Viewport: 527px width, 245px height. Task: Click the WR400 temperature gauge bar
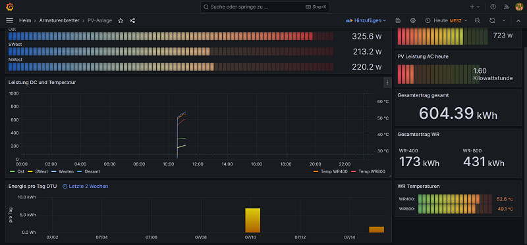pyautogui.click(x=455, y=199)
